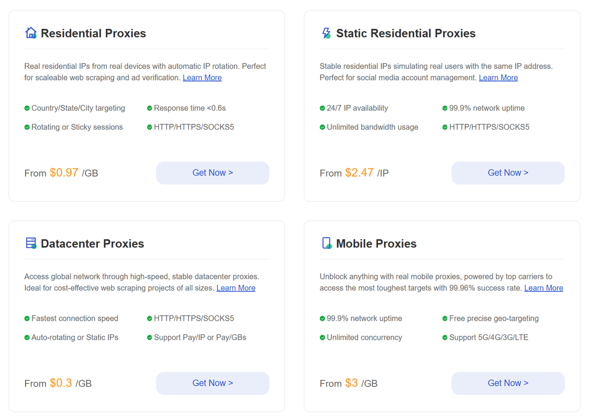The height and width of the screenshot is (418, 589).
Task: Click green check beside Fastest connection speed
Action: click(27, 318)
